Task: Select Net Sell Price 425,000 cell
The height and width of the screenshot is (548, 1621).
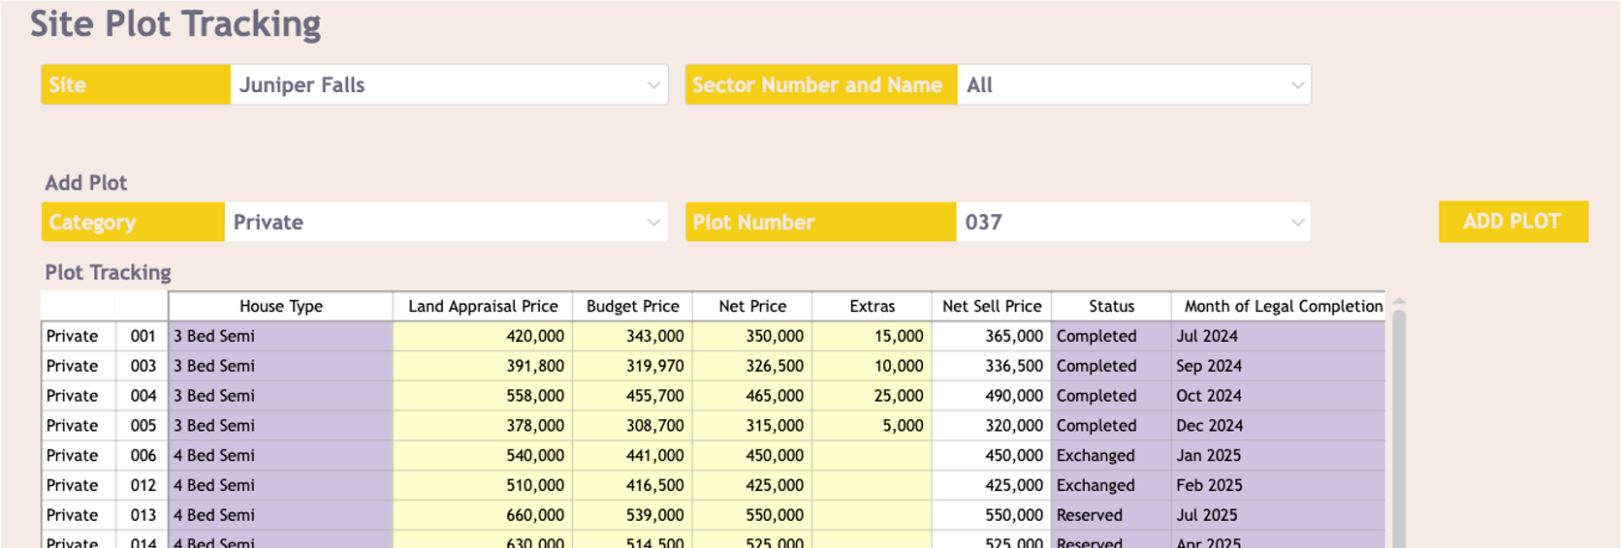Action: pyautogui.click(x=991, y=486)
